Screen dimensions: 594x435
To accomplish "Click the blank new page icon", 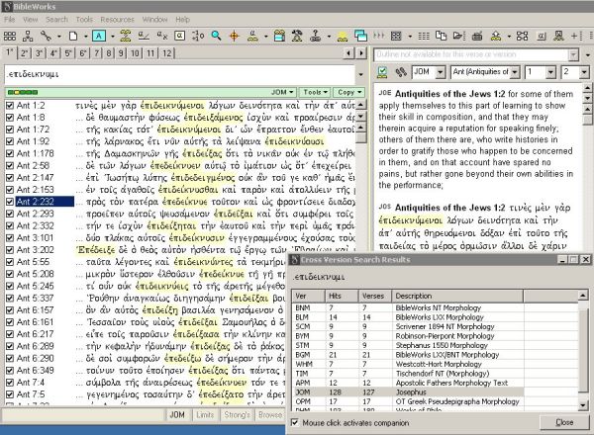I will point(73,36).
